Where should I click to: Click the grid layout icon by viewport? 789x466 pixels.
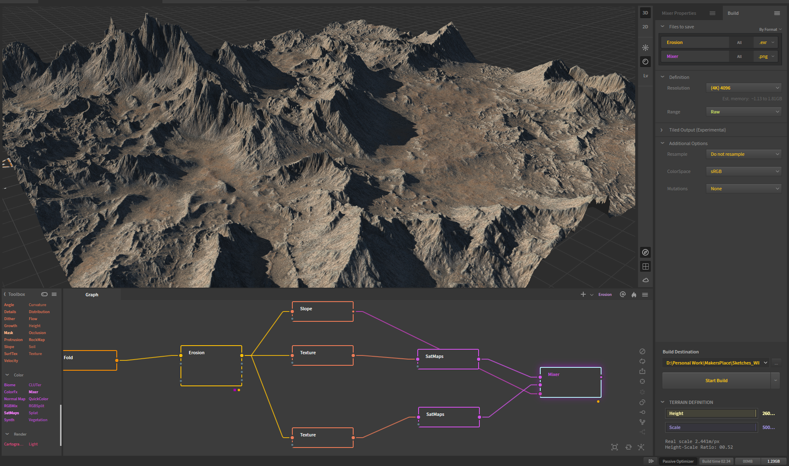click(645, 266)
